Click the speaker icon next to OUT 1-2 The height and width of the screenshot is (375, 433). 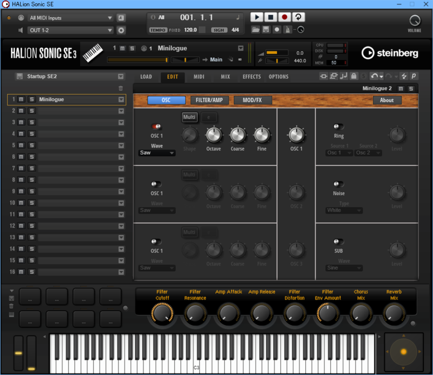[21, 30]
